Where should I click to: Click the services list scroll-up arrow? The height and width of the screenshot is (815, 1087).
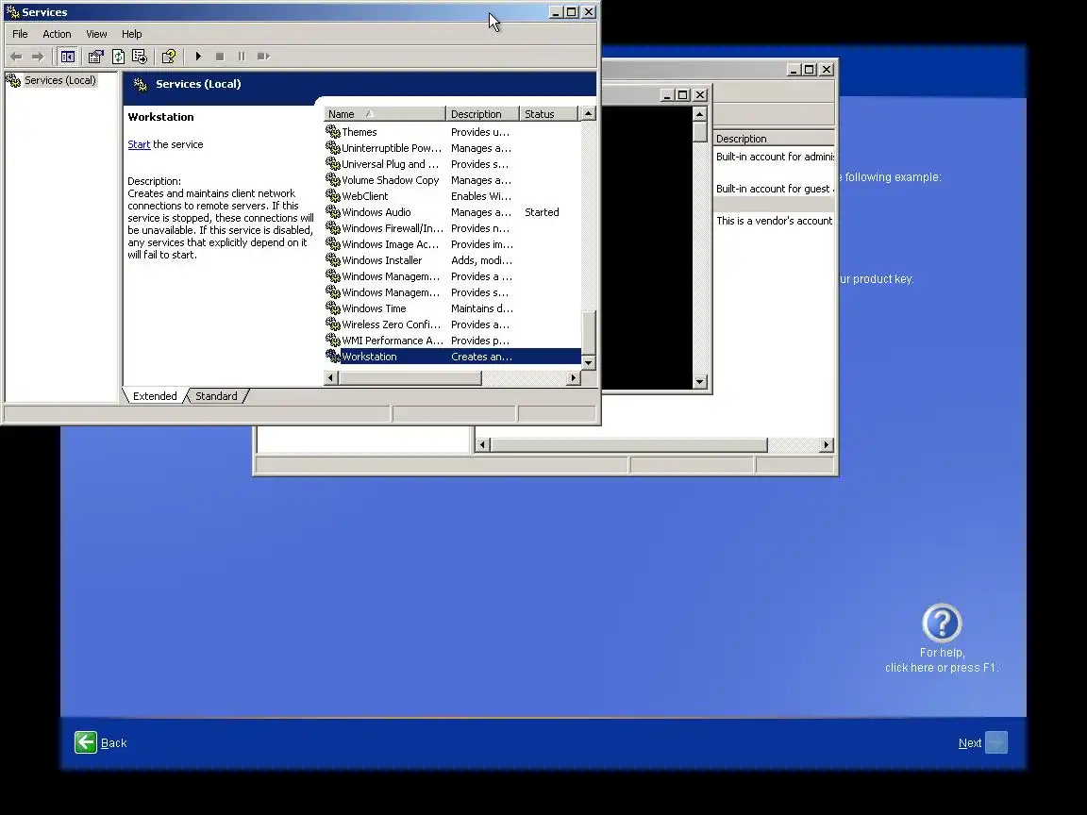tap(588, 113)
